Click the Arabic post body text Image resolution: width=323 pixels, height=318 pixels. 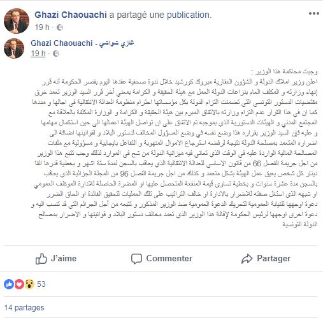(175, 148)
